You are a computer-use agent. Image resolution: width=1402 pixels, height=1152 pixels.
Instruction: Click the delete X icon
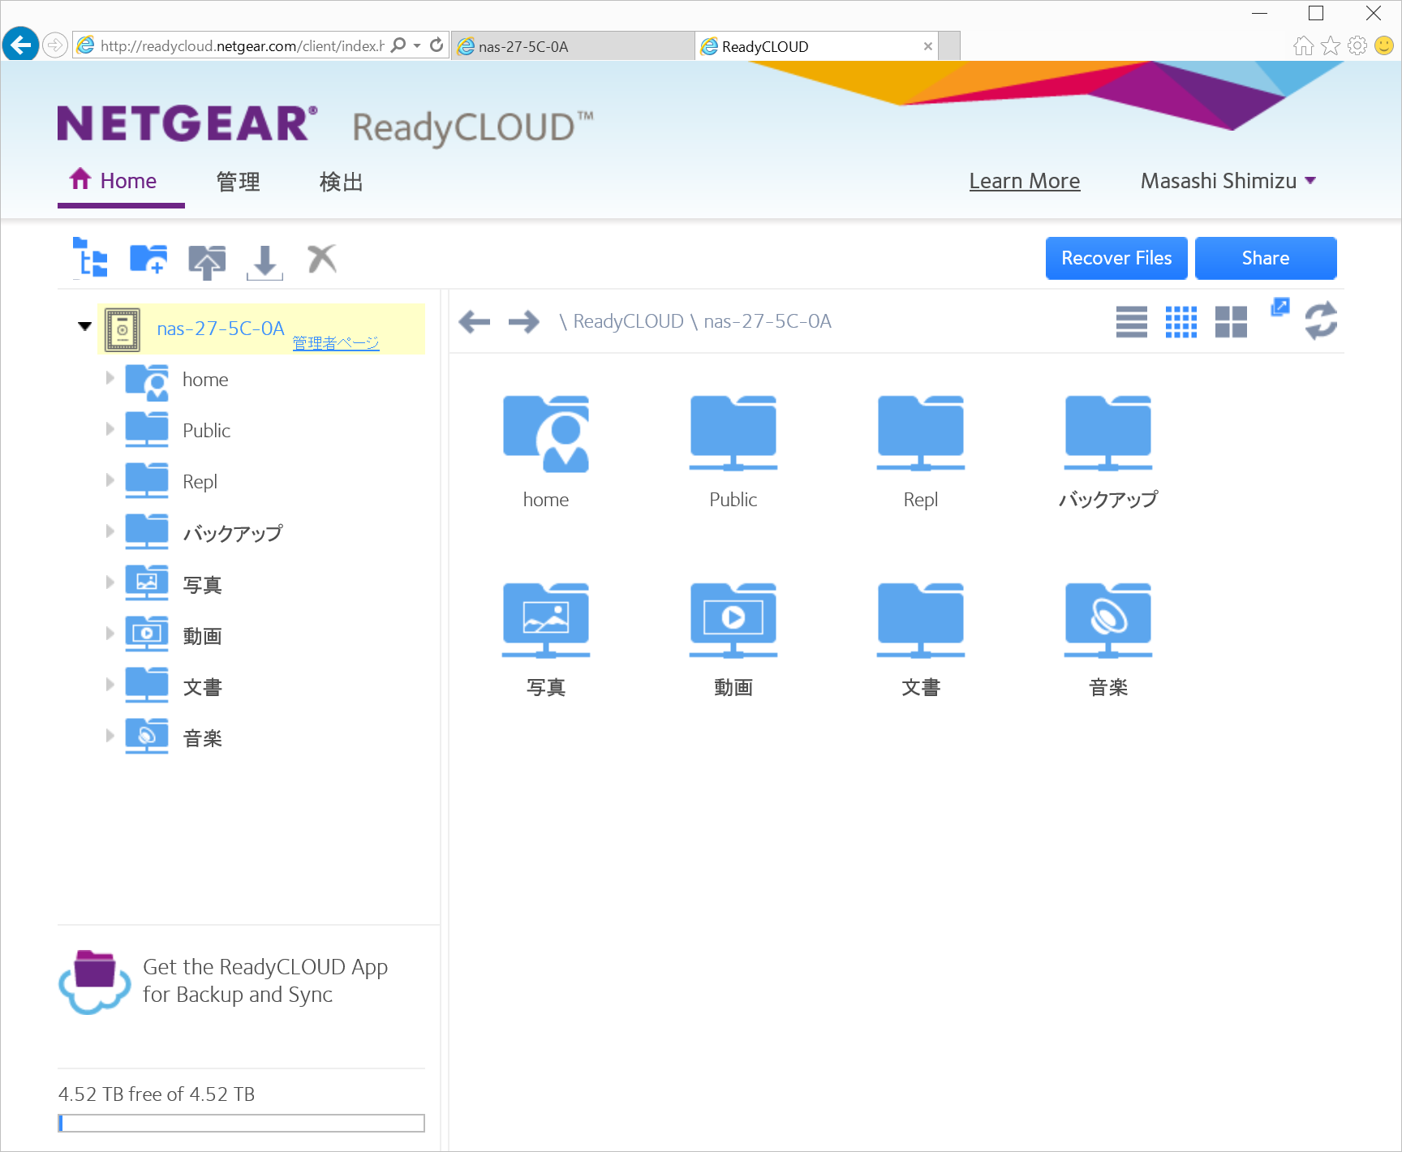[x=321, y=259]
